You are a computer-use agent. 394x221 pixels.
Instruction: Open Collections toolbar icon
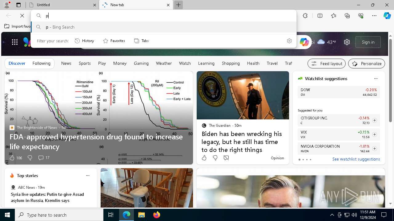(347, 16)
